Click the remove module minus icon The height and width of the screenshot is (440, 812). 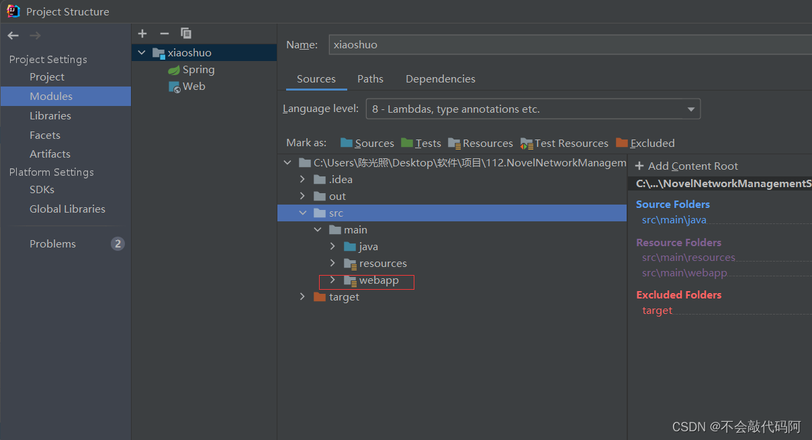click(x=165, y=34)
